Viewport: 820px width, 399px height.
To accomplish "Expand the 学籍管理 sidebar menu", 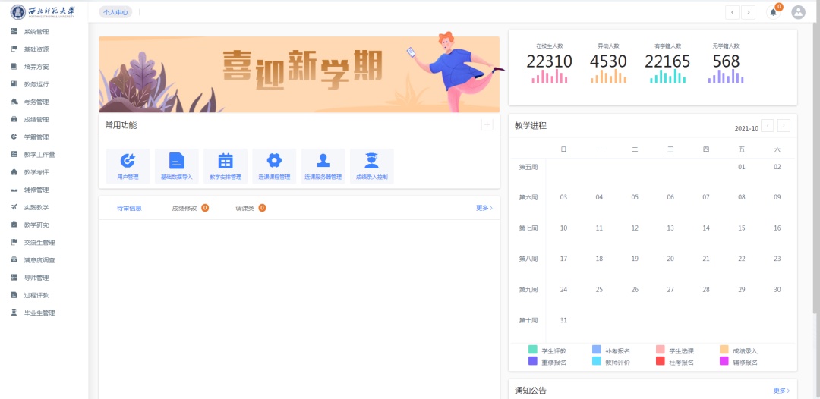I will 36,137.
